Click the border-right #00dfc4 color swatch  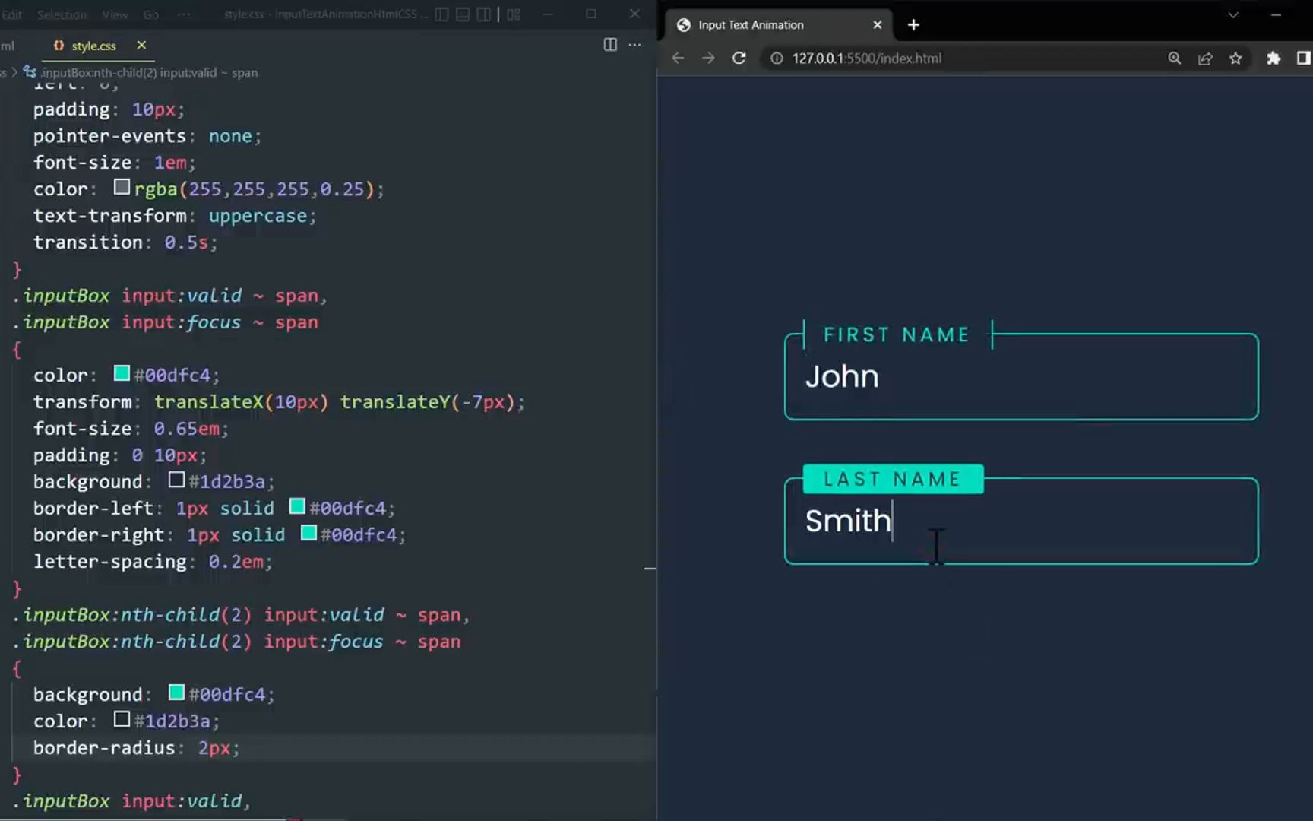coord(308,533)
